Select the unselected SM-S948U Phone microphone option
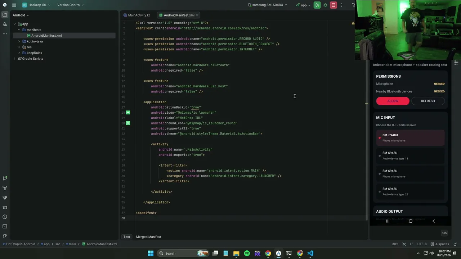 pos(410,174)
